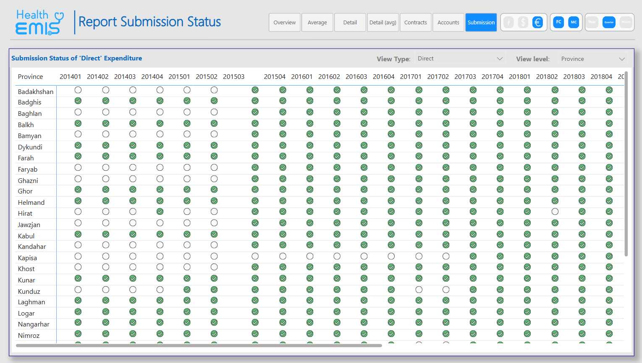Switch time period to Month

click(626, 22)
